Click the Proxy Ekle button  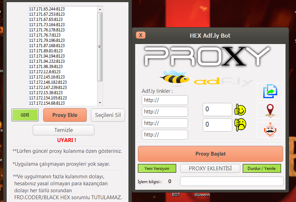(x=65, y=115)
